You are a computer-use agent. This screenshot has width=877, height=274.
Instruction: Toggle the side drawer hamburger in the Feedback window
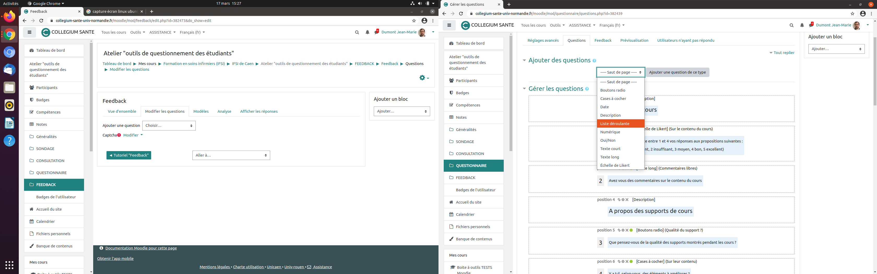click(29, 32)
